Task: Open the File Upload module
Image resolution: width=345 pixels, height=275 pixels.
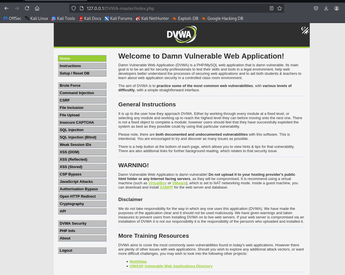Action: click(82, 115)
